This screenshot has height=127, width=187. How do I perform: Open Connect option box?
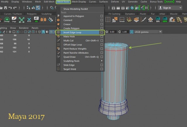coord(102,20)
